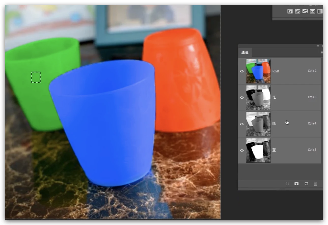
Task: Create a new channel with bottom icon
Action: click(306, 184)
